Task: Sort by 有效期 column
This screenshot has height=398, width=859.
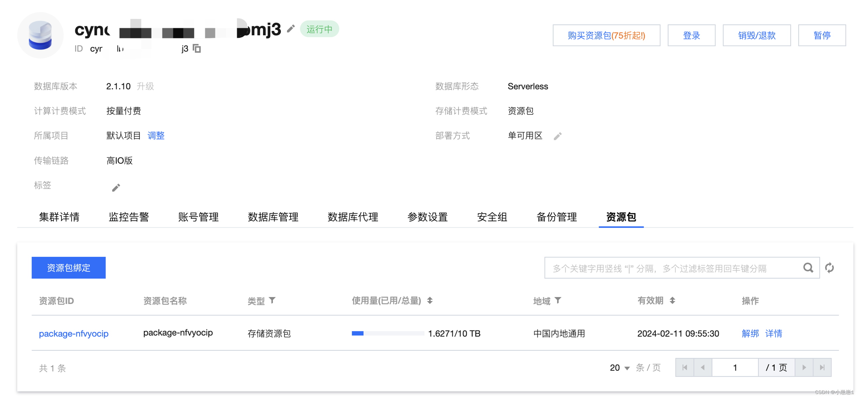Action: 672,300
